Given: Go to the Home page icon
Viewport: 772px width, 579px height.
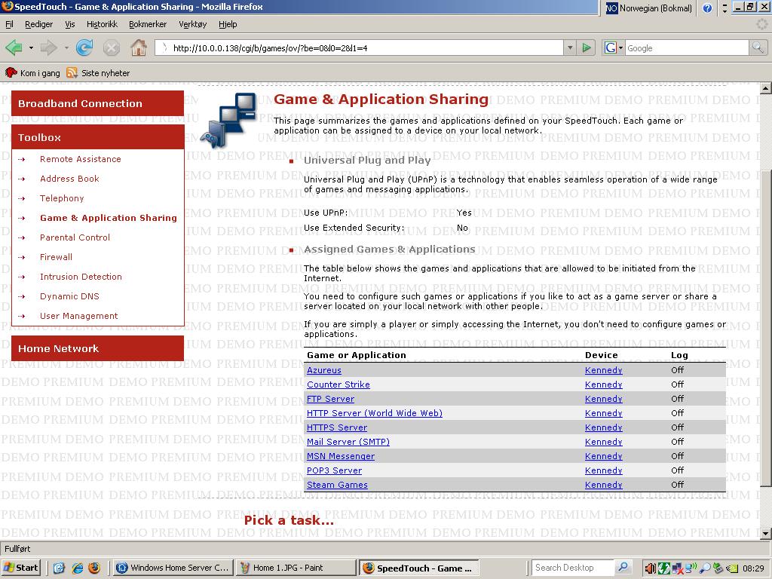Looking at the screenshot, I should [x=139, y=47].
